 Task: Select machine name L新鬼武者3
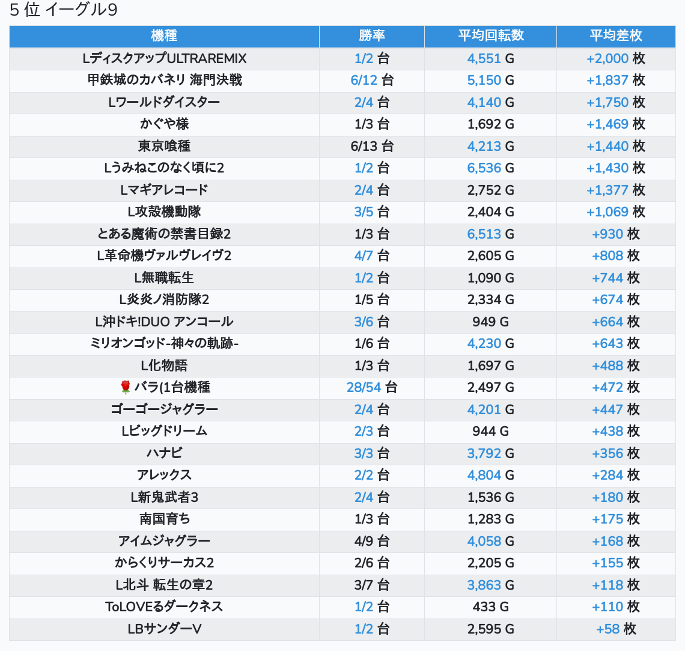point(164,497)
